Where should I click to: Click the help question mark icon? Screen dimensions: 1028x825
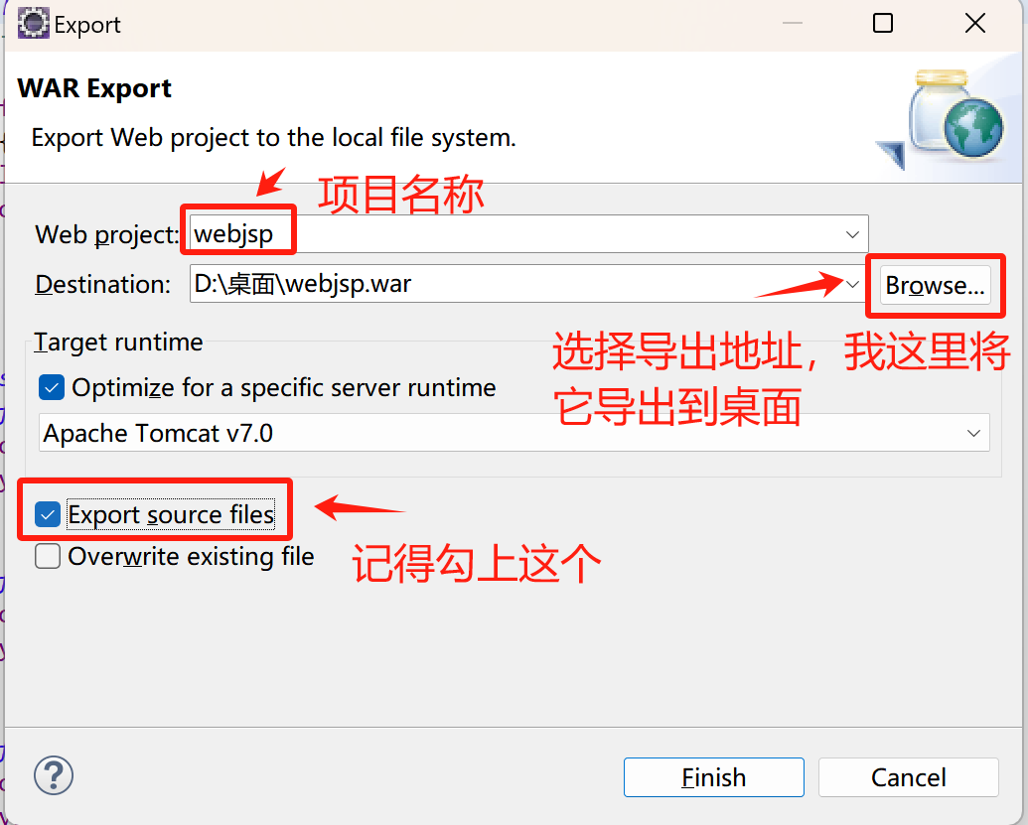coord(53,775)
